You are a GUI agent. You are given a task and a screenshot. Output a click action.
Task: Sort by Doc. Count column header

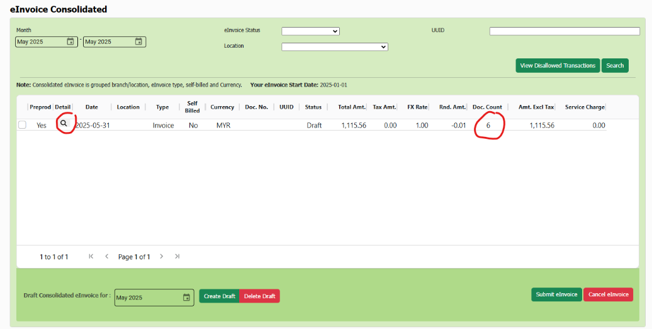point(487,107)
